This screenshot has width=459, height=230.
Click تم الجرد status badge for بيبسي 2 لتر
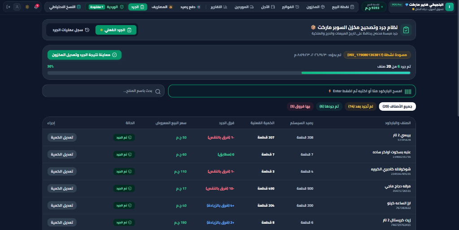(x=124, y=138)
